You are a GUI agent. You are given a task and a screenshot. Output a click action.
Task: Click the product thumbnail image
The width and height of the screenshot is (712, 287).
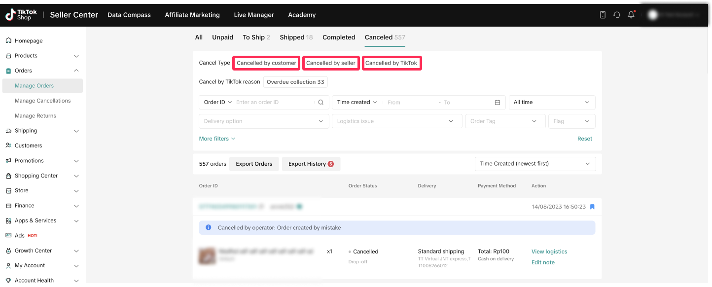(x=207, y=256)
